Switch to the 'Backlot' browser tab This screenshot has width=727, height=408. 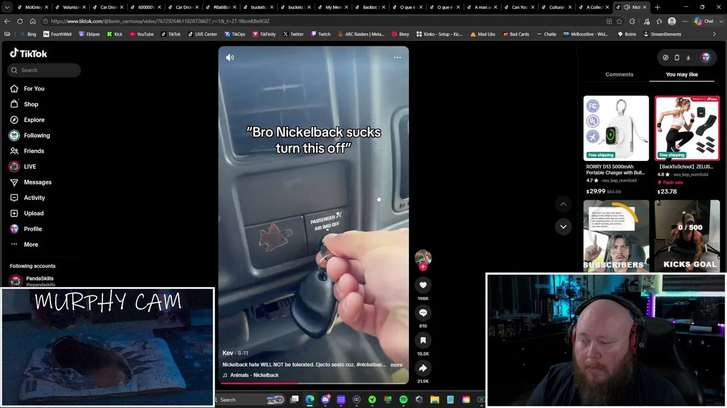[x=370, y=7]
